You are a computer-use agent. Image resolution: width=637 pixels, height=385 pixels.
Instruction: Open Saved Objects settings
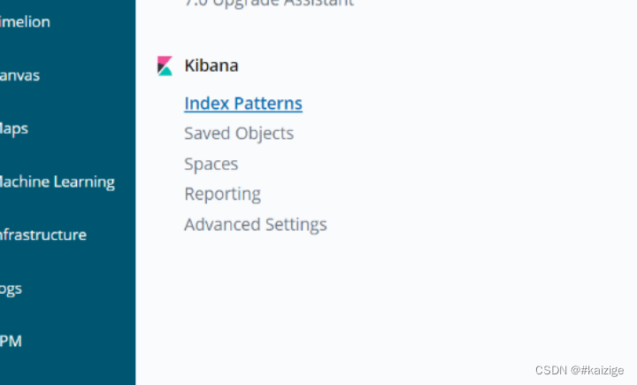239,134
